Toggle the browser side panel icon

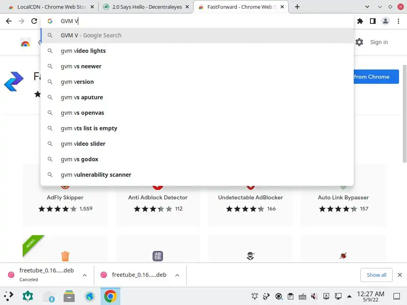coord(373,21)
